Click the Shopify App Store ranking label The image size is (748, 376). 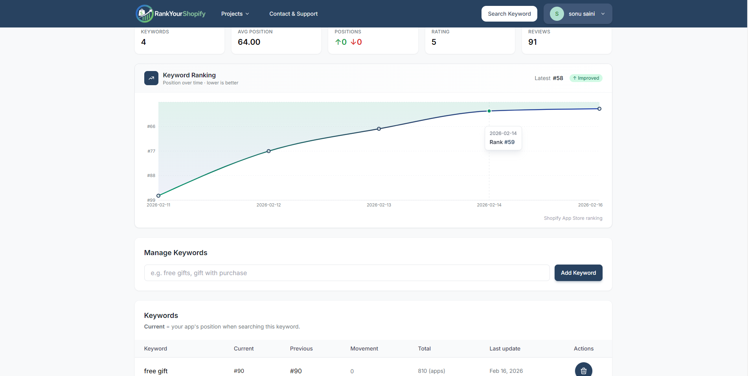pos(573,218)
